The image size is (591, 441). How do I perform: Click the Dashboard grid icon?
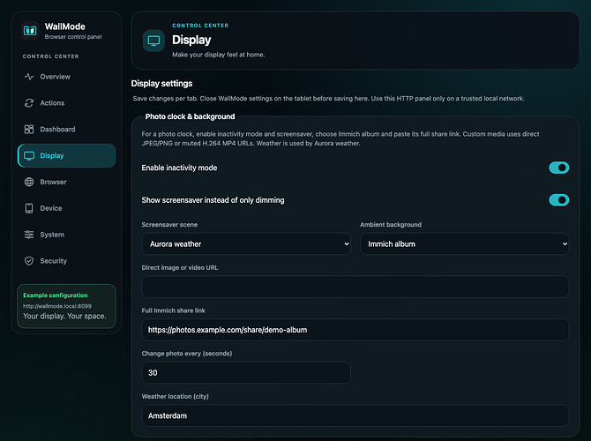click(29, 130)
